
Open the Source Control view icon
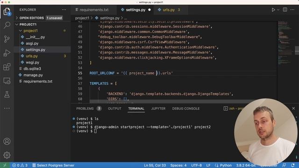pyautogui.click(x=7, y=39)
